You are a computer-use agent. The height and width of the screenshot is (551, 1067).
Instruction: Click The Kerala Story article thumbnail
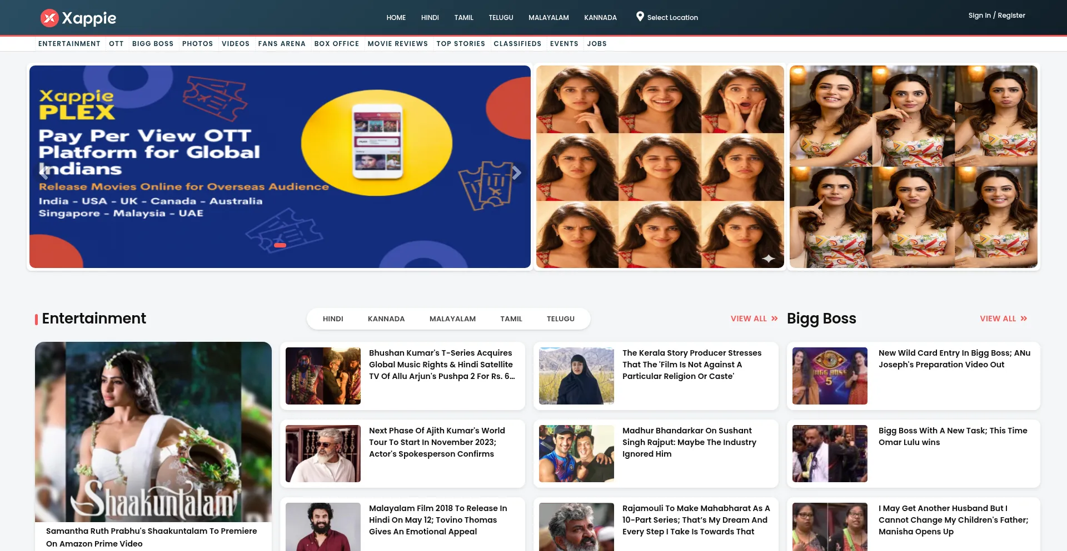(x=576, y=376)
